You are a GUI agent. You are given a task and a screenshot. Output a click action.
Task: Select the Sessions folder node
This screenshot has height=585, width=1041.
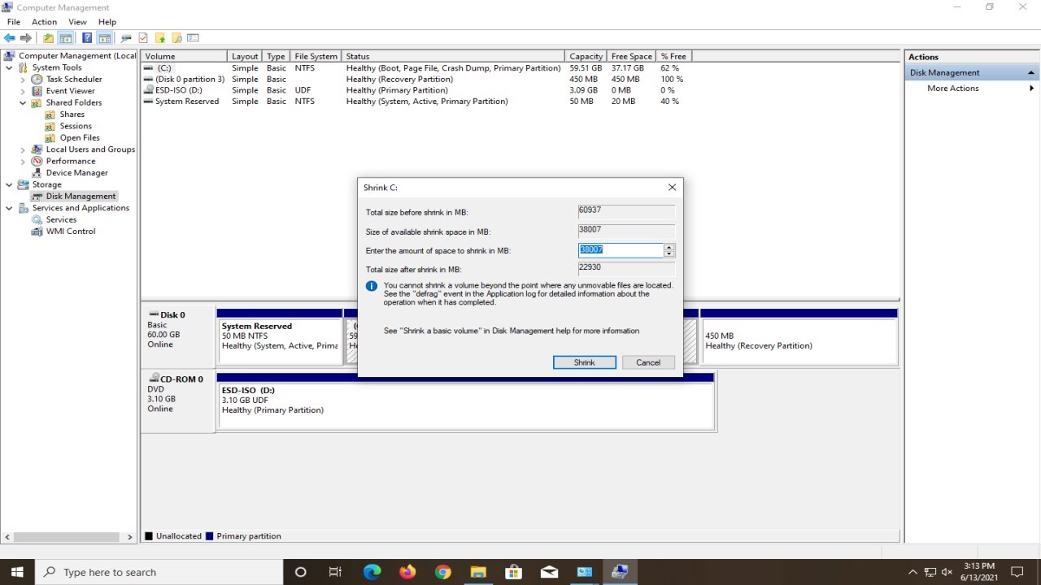(x=76, y=126)
